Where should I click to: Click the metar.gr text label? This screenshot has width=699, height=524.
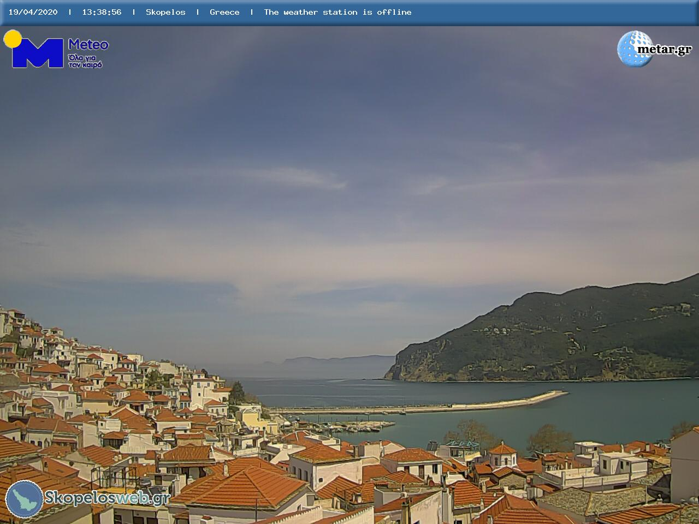[x=665, y=50]
